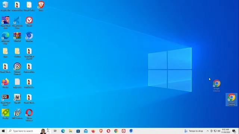Screen dimensions: 239x134
Task: Open the Temps to drop weather widget
Action: point(194,131)
